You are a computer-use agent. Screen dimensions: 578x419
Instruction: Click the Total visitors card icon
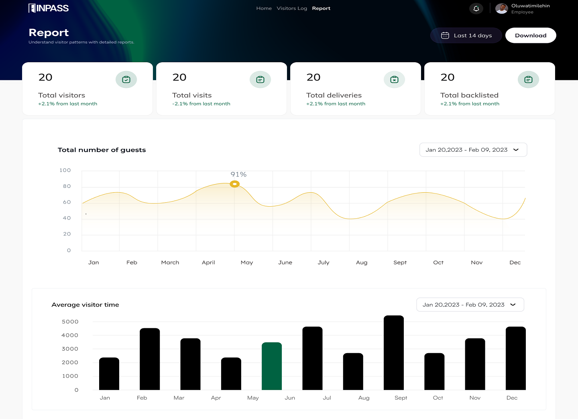click(126, 79)
